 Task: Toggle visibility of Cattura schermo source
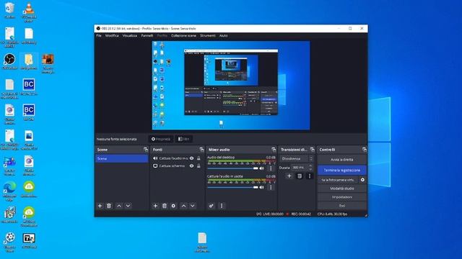[191, 166]
